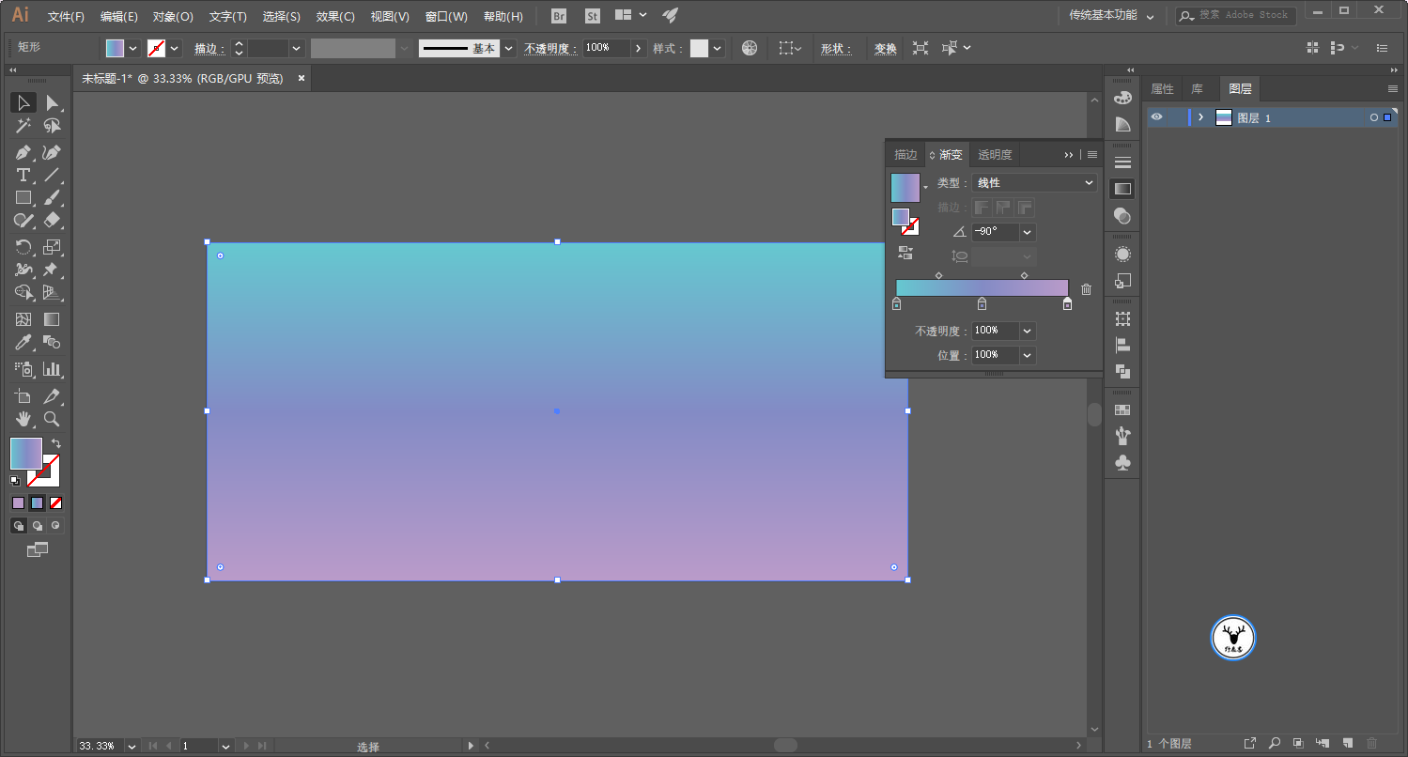Select the Shape Builder tool
The image size is (1408, 757).
click(x=23, y=292)
